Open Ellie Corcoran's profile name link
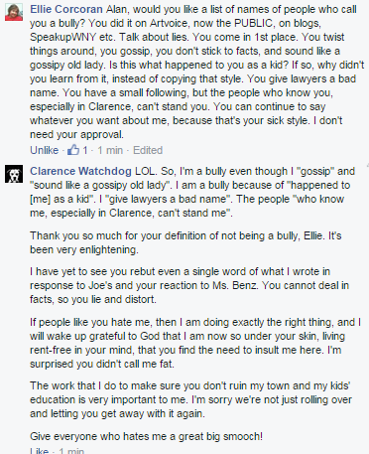 click(66, 9)
